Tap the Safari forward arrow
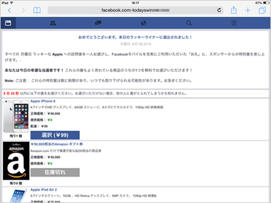The height and width of the screenshot is (203, 271). (x=23, y=10)
